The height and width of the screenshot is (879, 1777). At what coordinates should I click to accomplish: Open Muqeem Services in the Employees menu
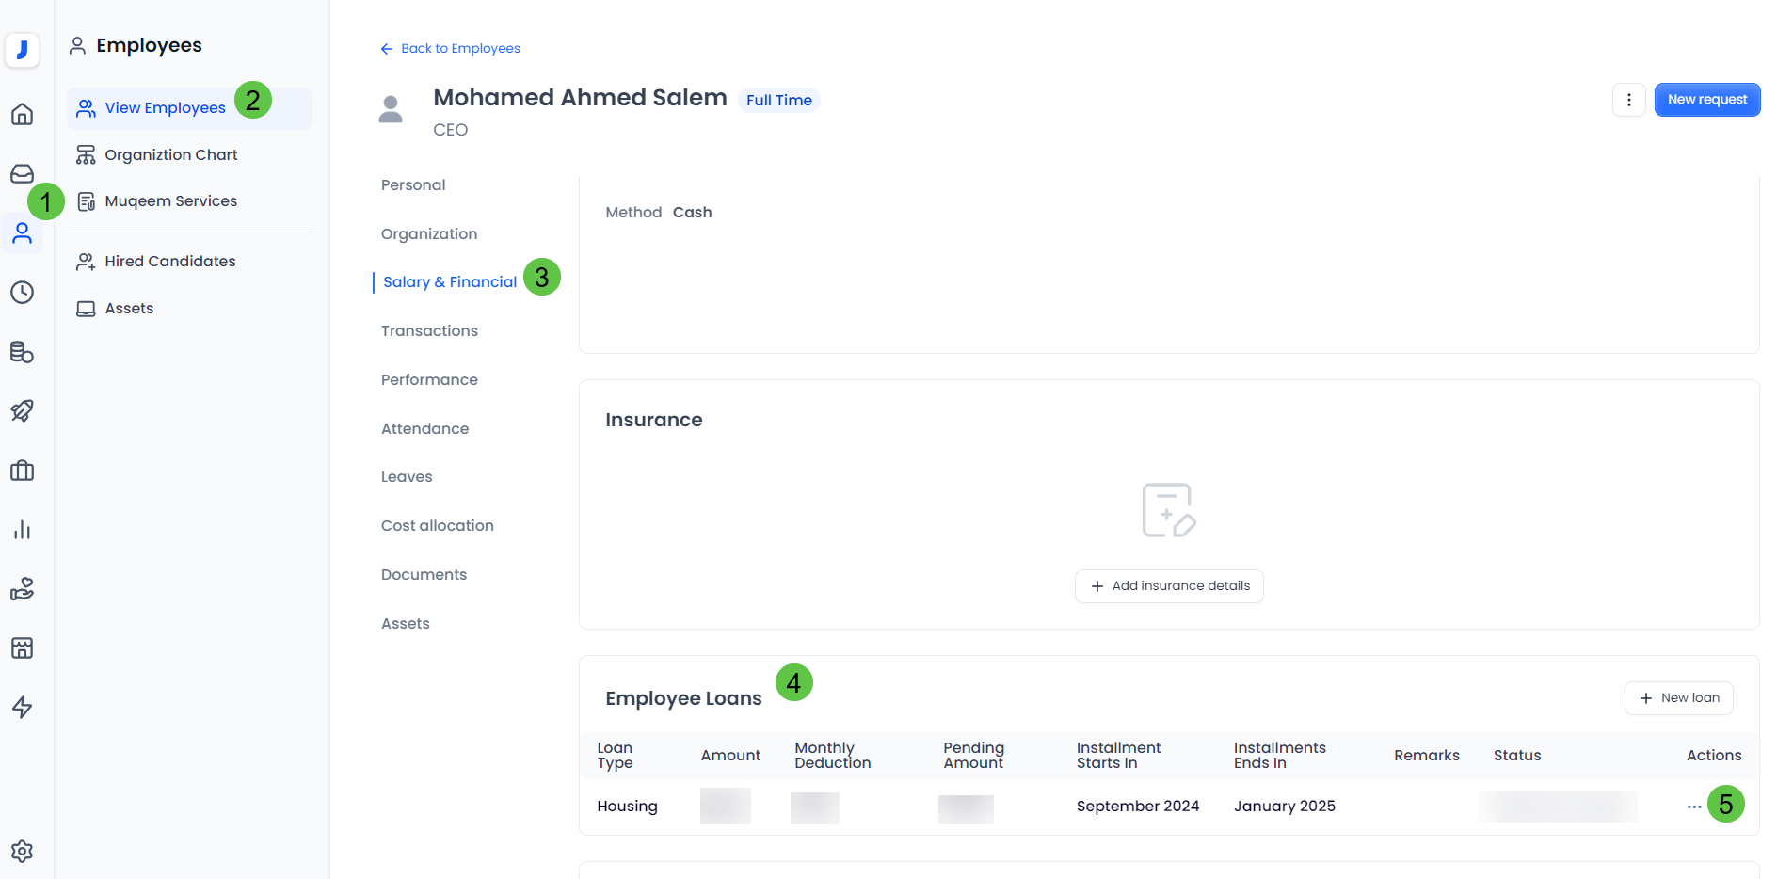click(x=170, y=201)
